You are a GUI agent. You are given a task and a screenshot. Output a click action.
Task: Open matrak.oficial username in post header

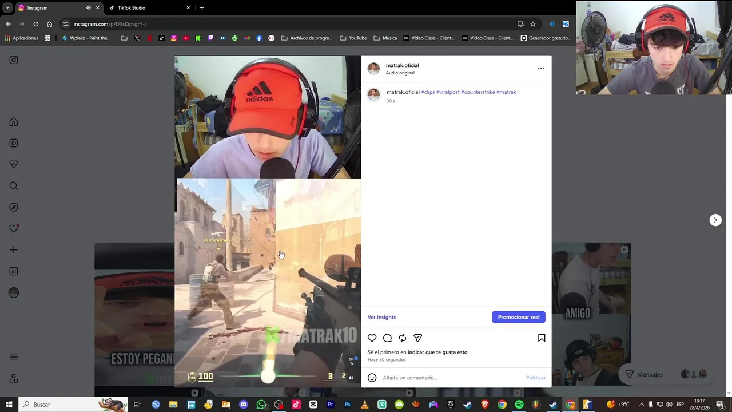pyautogui.click(x=402, y=65)
